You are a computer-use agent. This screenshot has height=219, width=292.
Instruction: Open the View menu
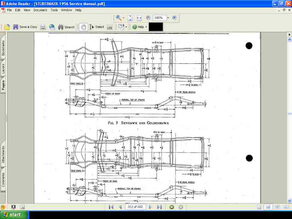[x=27, y=10]
